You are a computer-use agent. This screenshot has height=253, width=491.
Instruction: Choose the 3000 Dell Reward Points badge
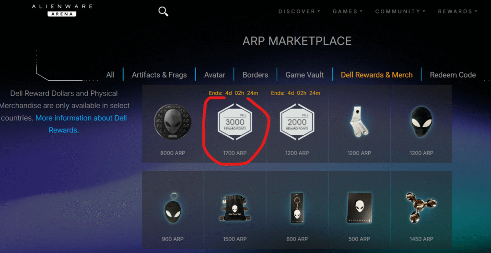coord(235,122)
